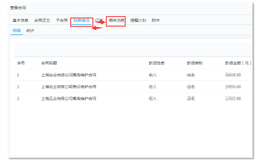
Task: Switch to the 订单 tab
Action: tap(99, 20)
